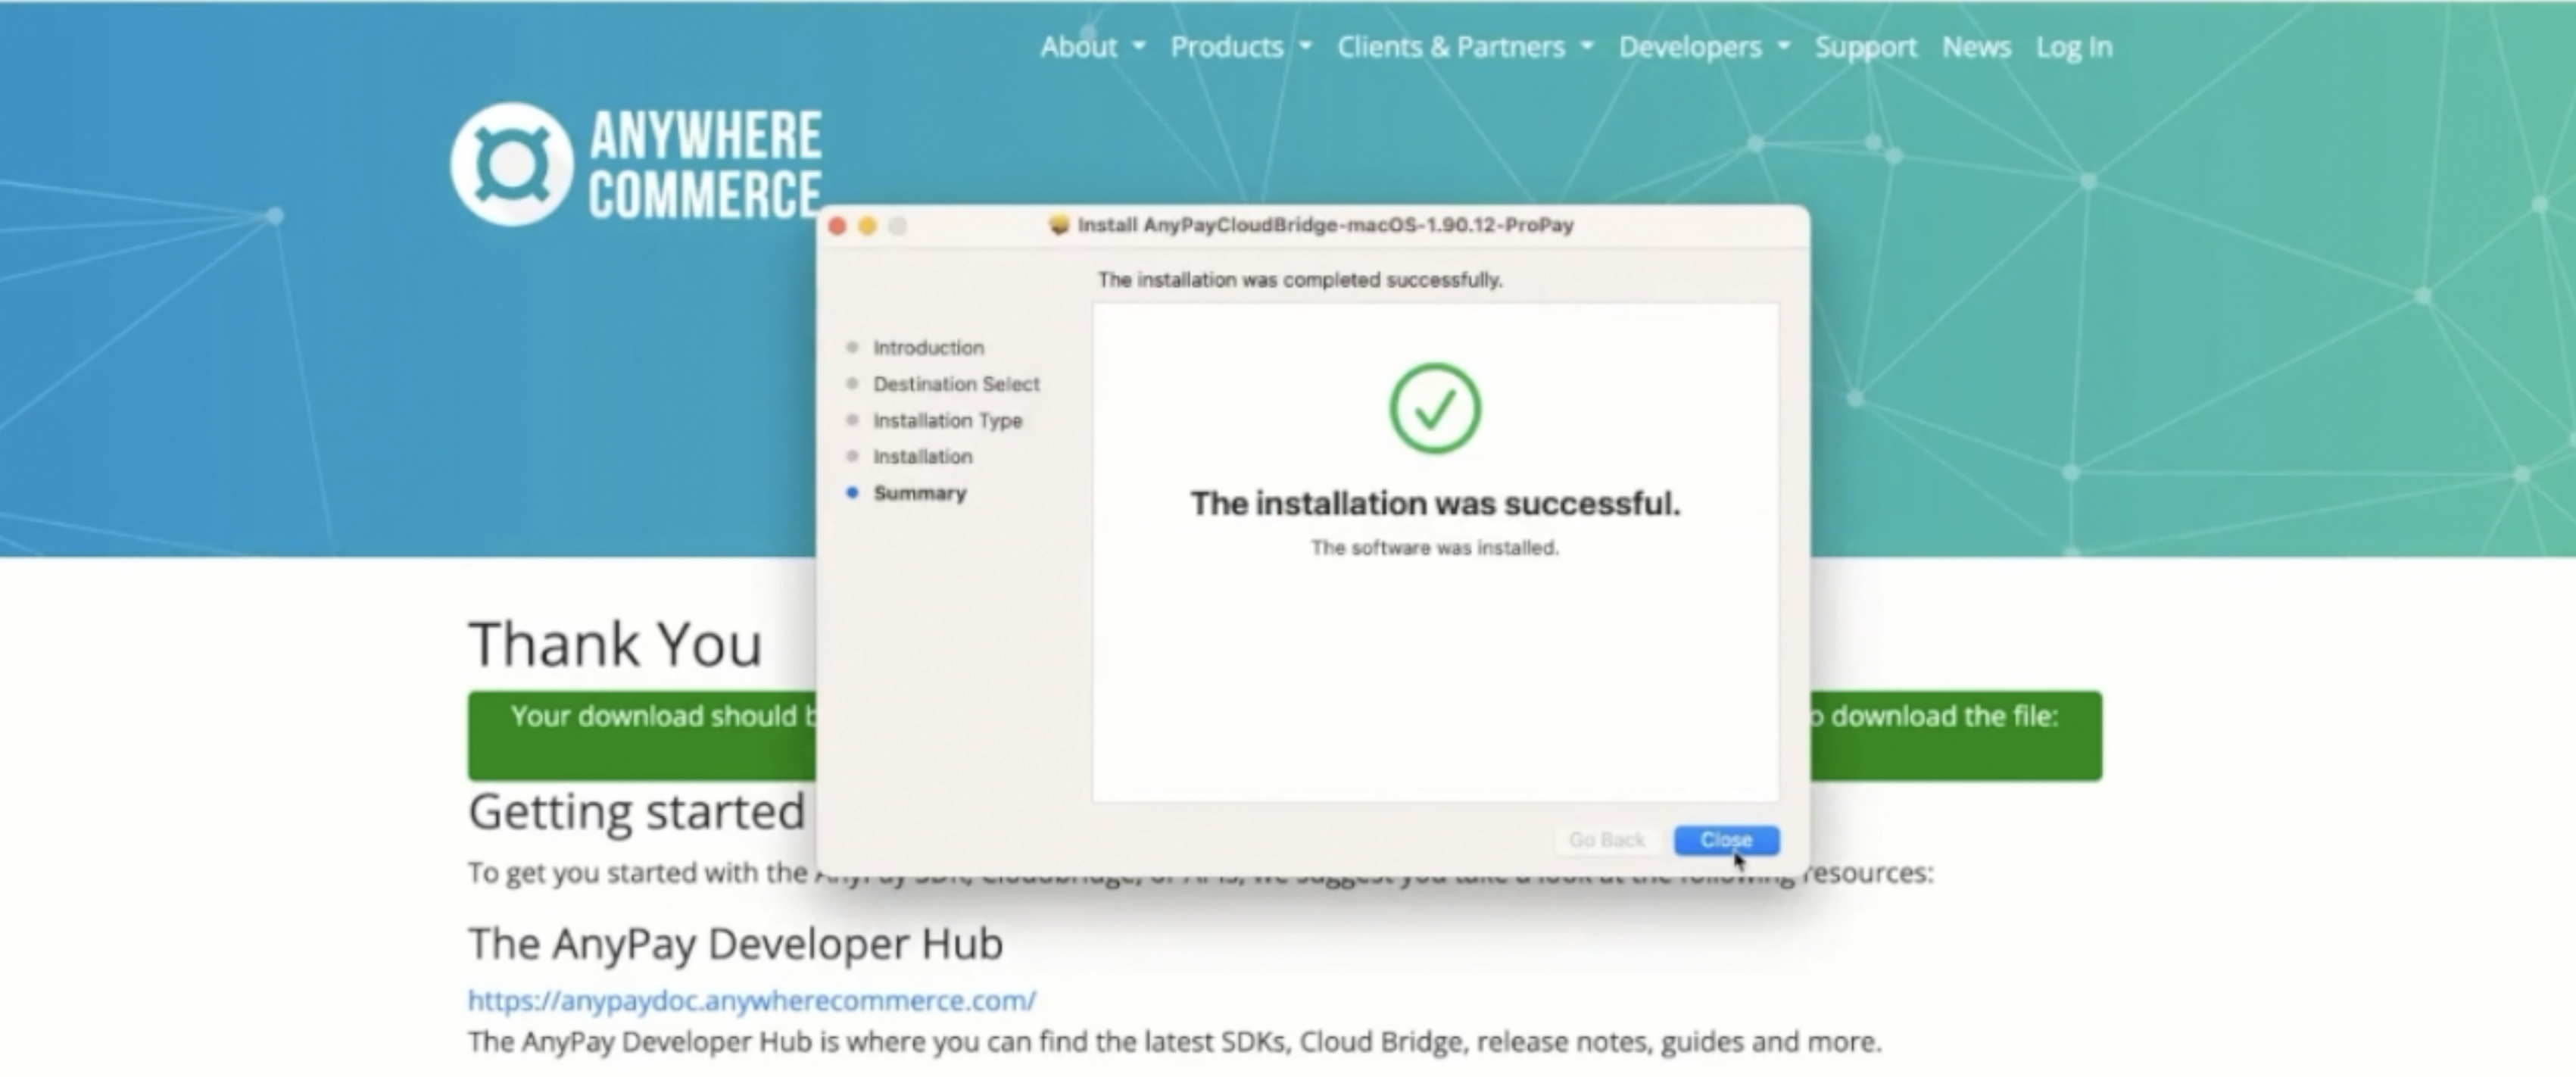Click the Getting started heading
The width and height of the screenshot is (2576, 1077).
coord(637,811)
